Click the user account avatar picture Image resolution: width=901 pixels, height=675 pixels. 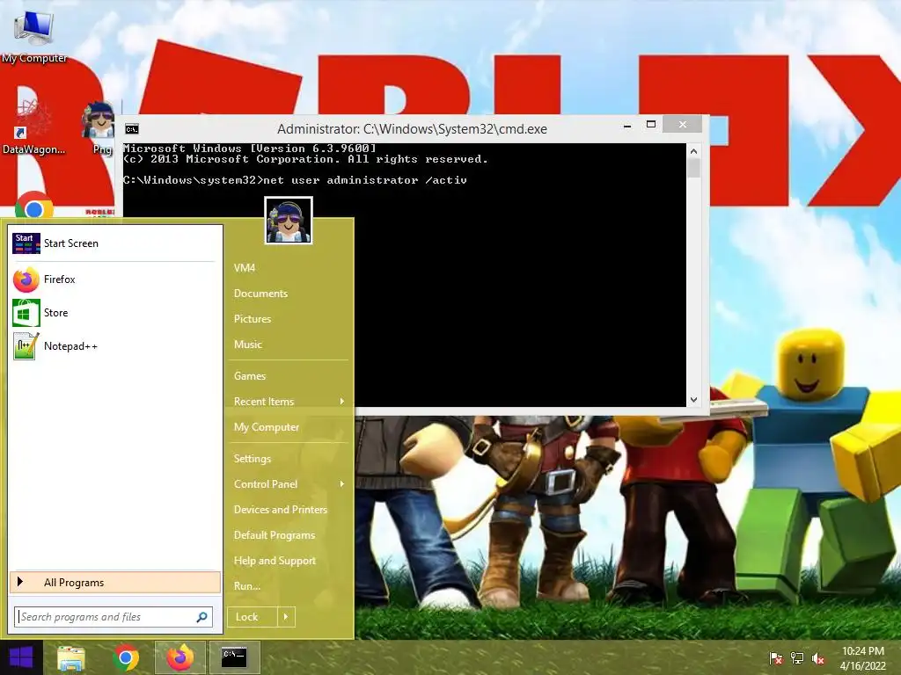[x=289, y=221]
